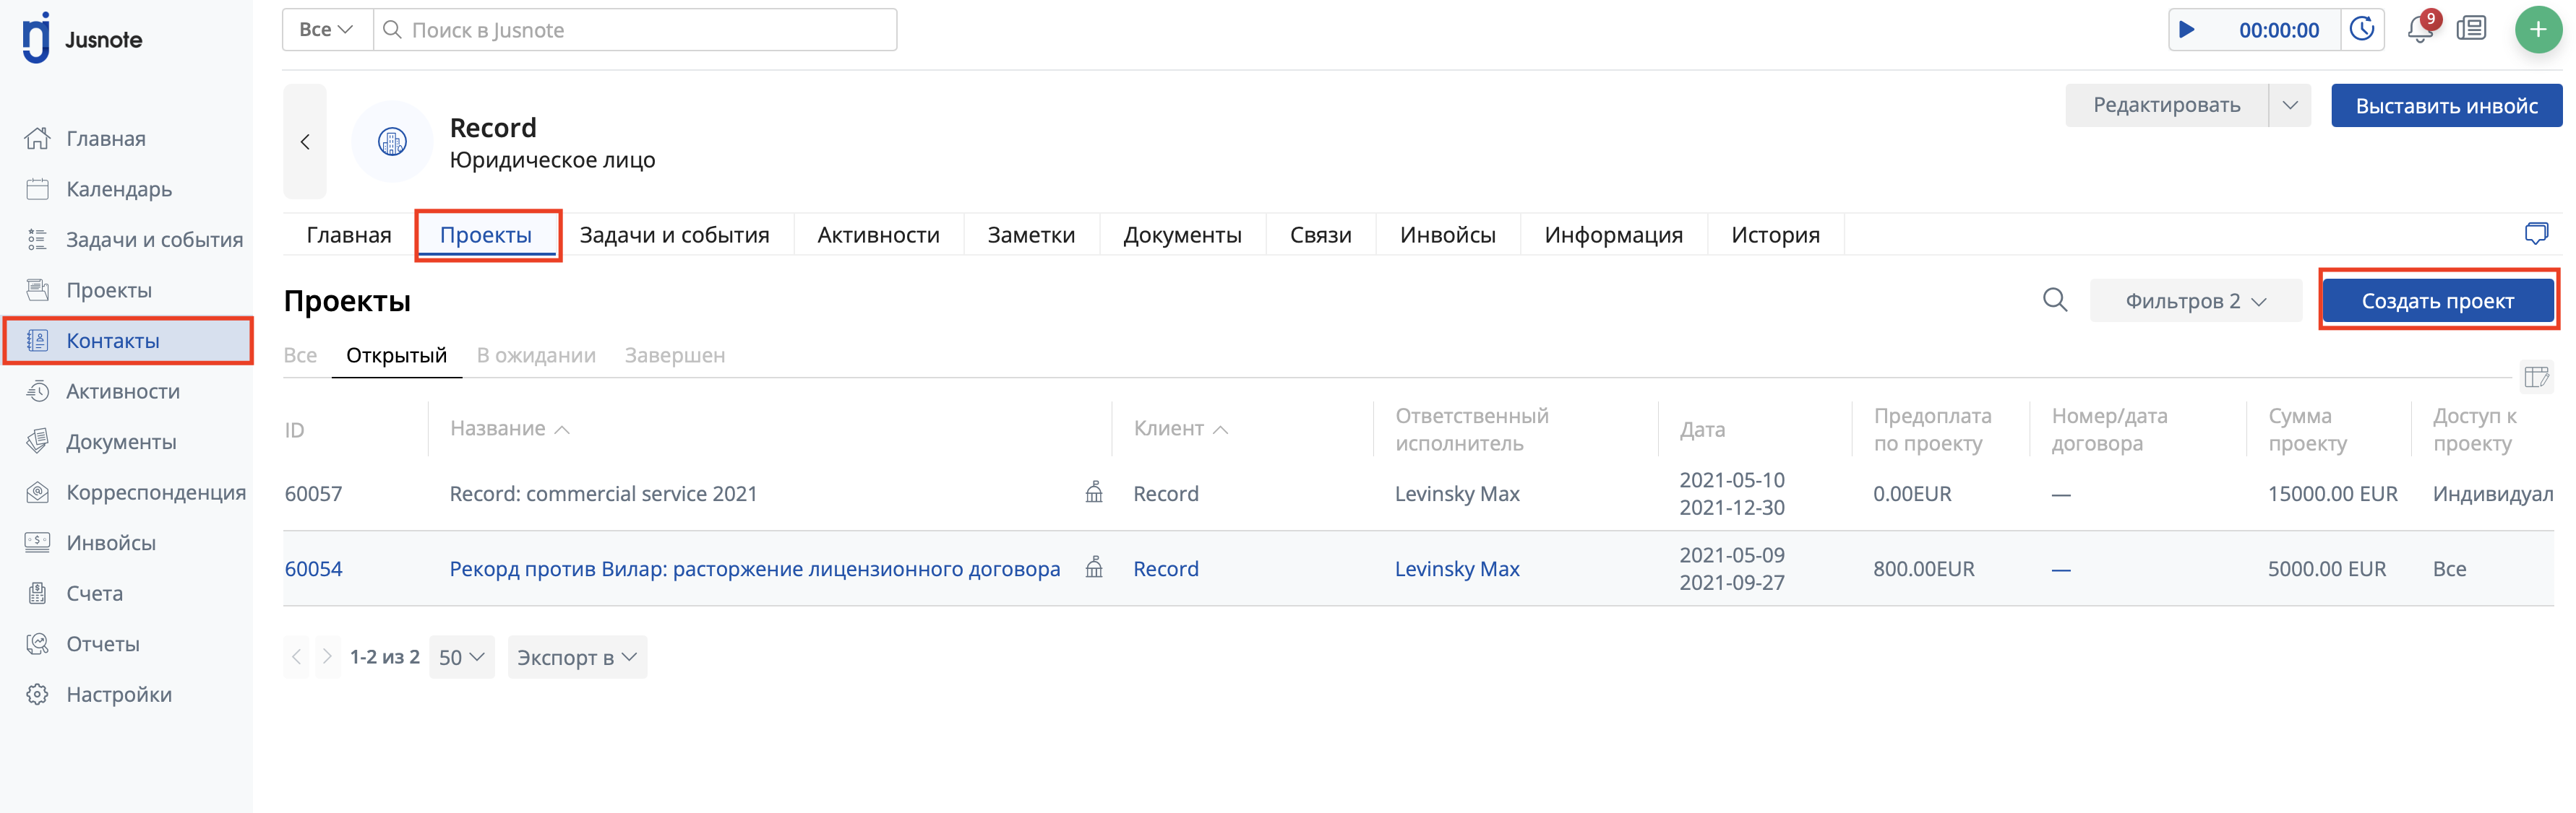Open Календарь in the sidebar
The width and height of the screenshot is (2576, 813).
118,188
